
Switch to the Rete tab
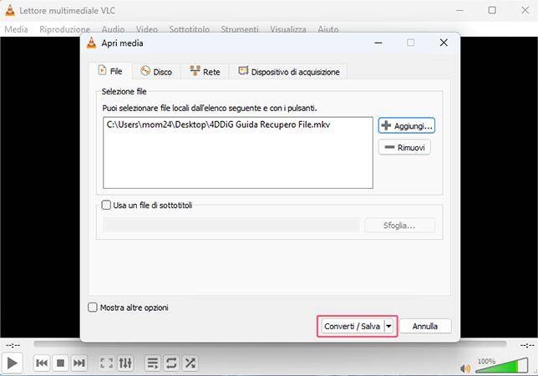click(205, 72)
